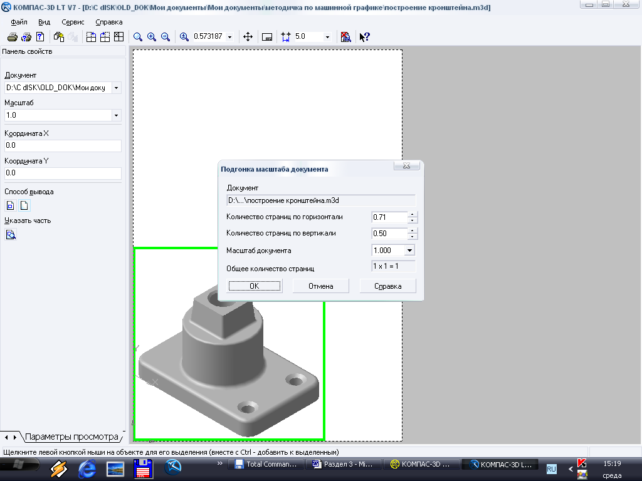This screenshot has height=481, width=642.
Task: Click the left tab scroll arrow
Action: point(6,437)
